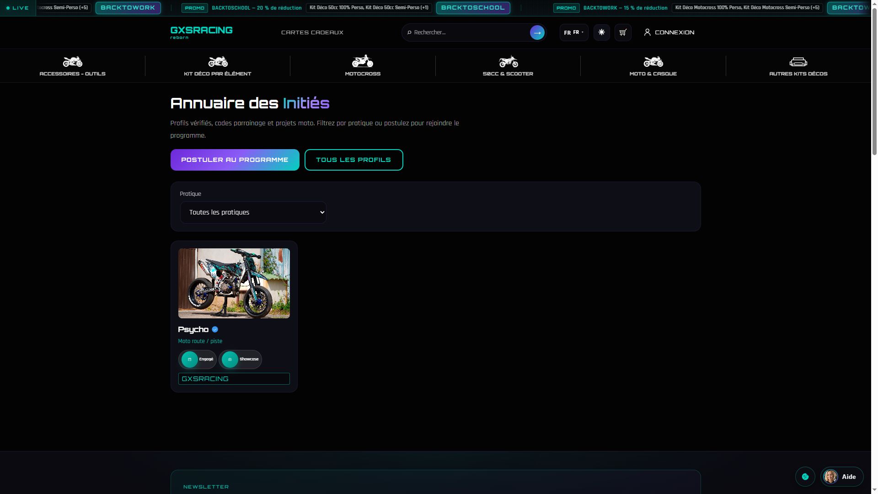The image size is (878, 494).
Task: Open Psycho's motorcycle photo thumbnail
Action: (234, 283)
